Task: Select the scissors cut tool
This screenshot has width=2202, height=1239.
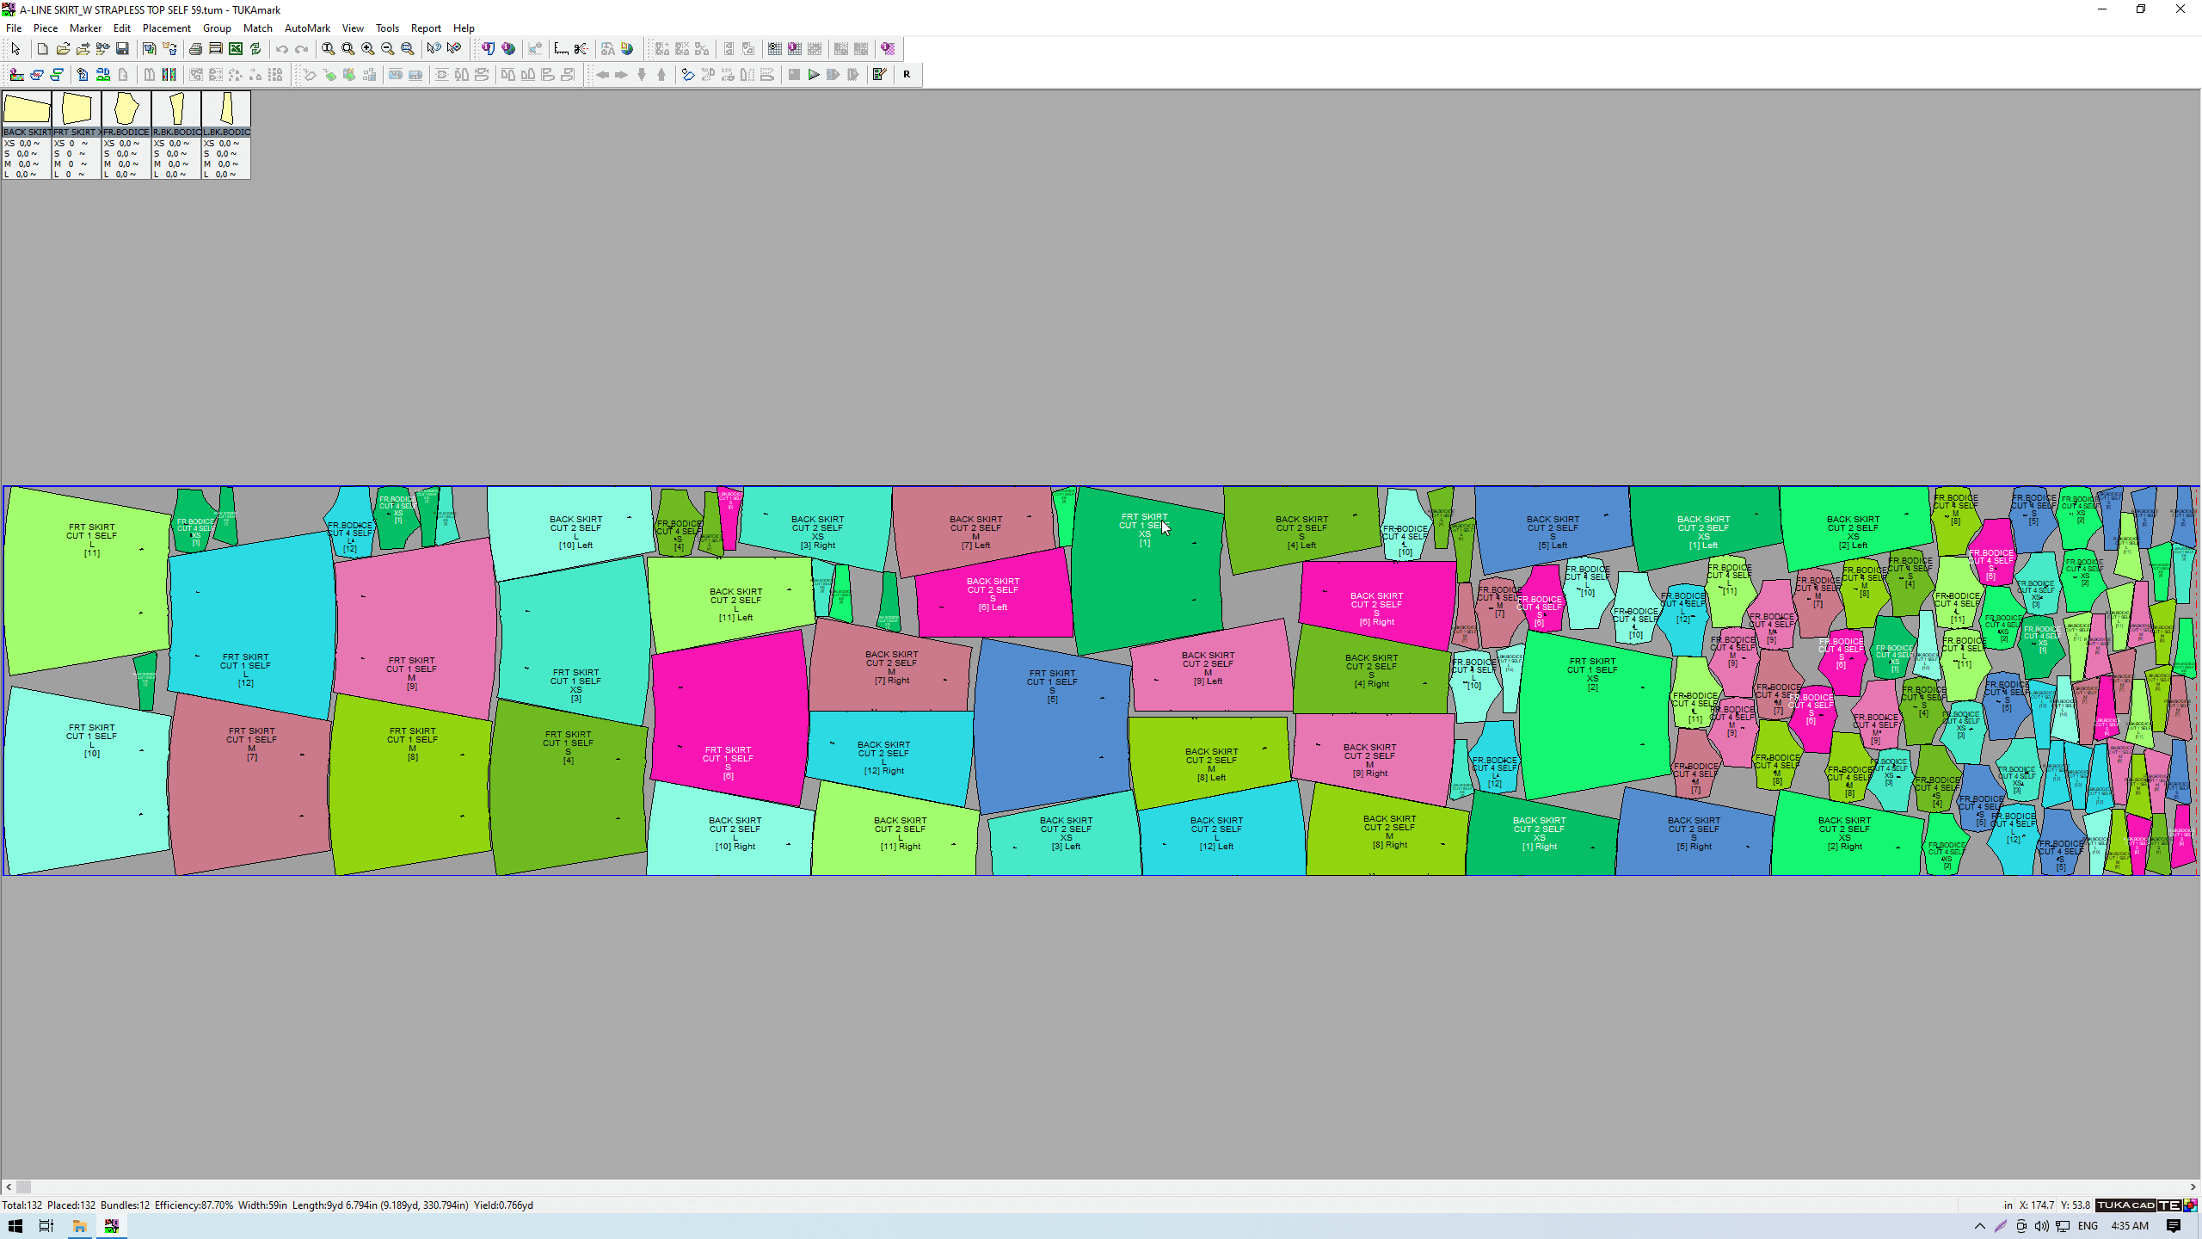Action: click(581, 49)
